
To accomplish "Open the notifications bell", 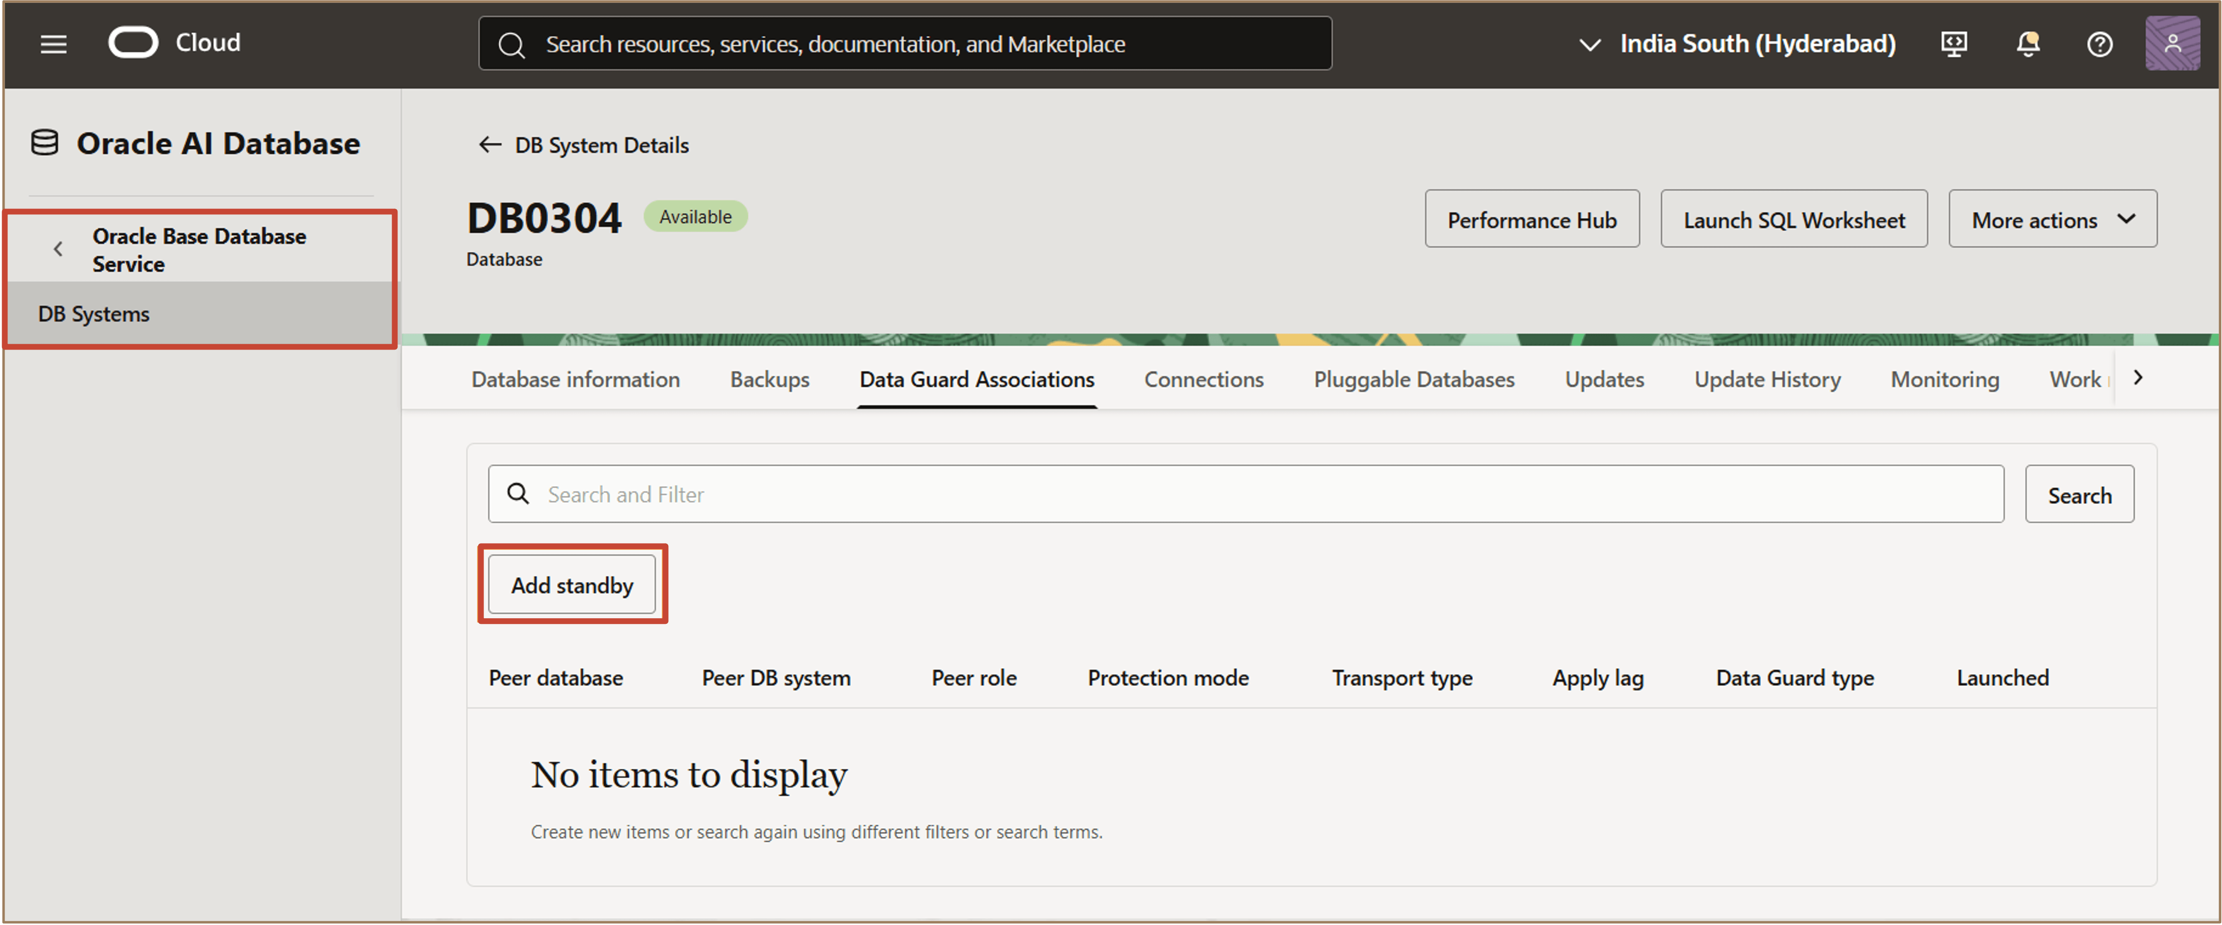I will point(2027,44).
